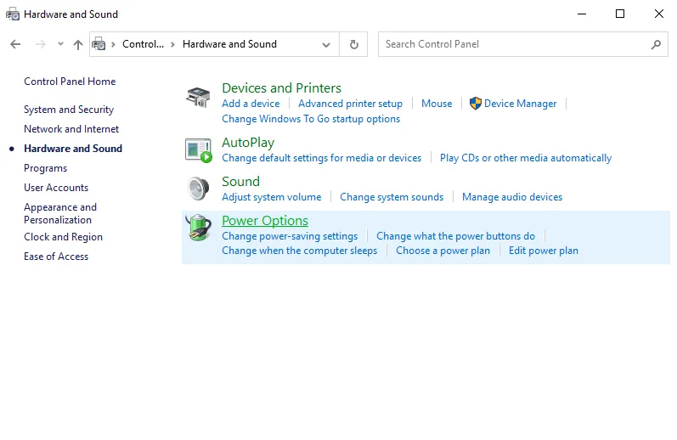The image size is (677, 440).
Task: Click Adjust system volume
Action: click(x=272, y=197)
